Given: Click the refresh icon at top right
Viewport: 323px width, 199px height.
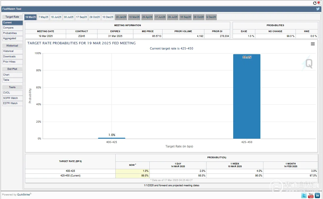Looking at the screenshot, I should [315, 3].
